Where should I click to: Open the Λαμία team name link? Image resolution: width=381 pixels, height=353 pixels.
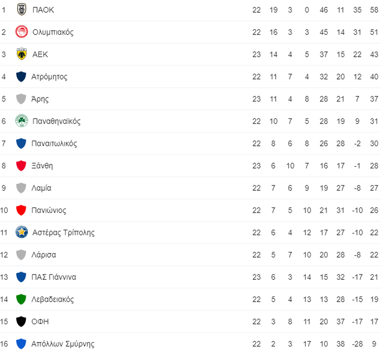coord(41,188)
